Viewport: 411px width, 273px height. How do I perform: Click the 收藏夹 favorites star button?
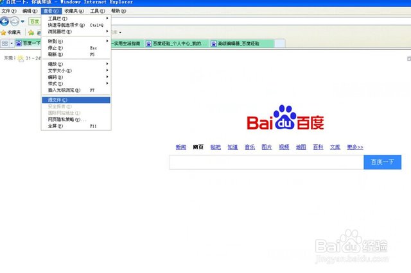11,33
